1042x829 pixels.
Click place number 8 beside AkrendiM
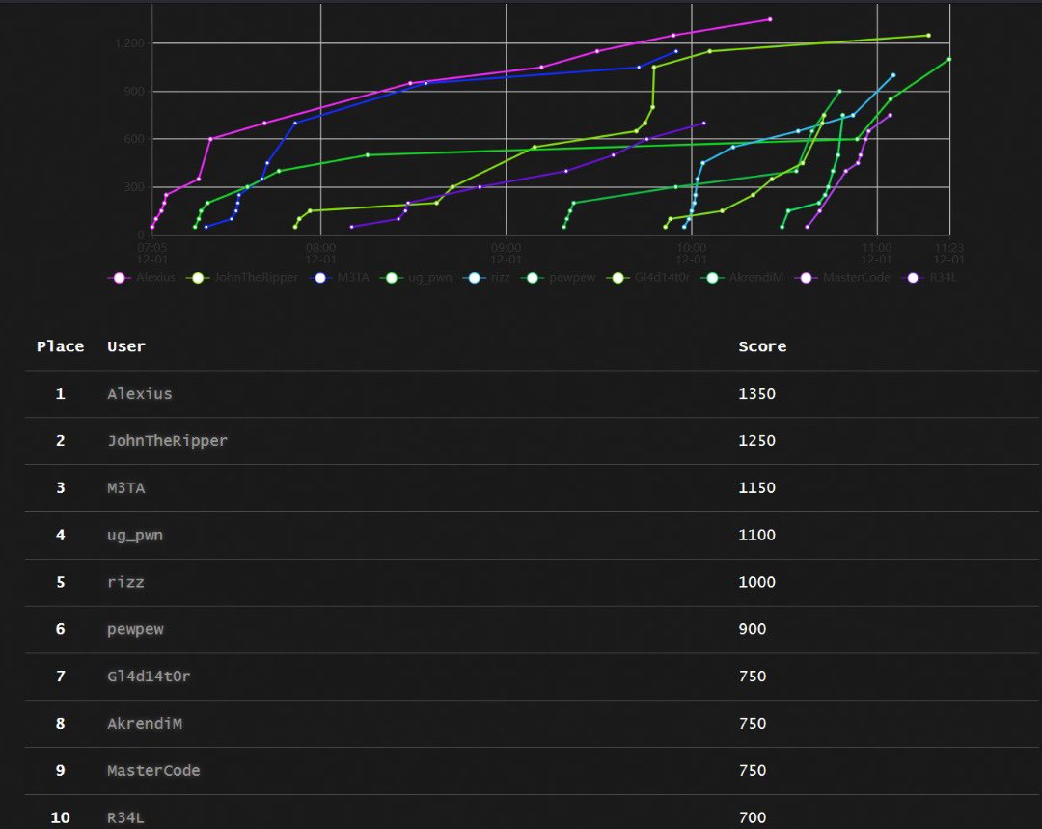[x=61, y=724]
